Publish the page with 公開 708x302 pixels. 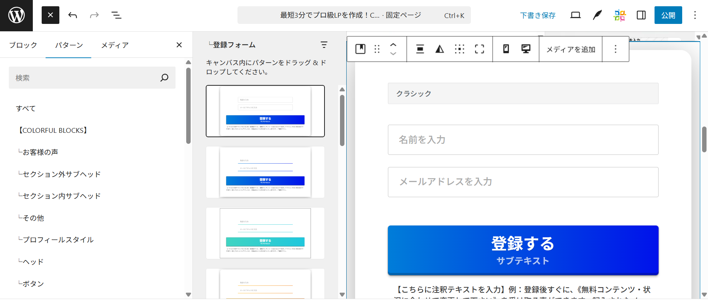click(x=668, y=15)
